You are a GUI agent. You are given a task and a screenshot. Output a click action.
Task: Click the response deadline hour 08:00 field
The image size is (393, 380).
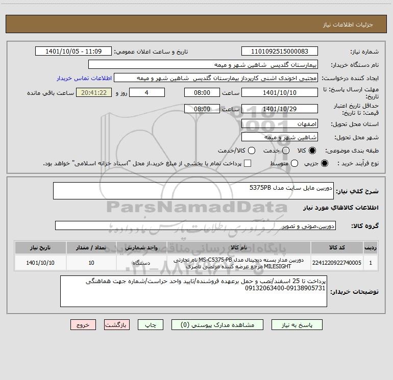click(x=202, y=93)
